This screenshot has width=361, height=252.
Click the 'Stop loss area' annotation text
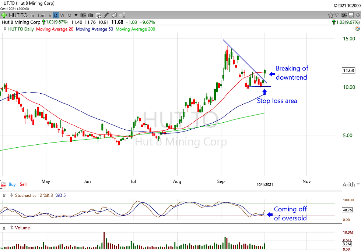click(x=277, y=101)
